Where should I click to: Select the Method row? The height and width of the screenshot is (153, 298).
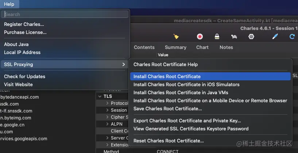pos(111,152)
